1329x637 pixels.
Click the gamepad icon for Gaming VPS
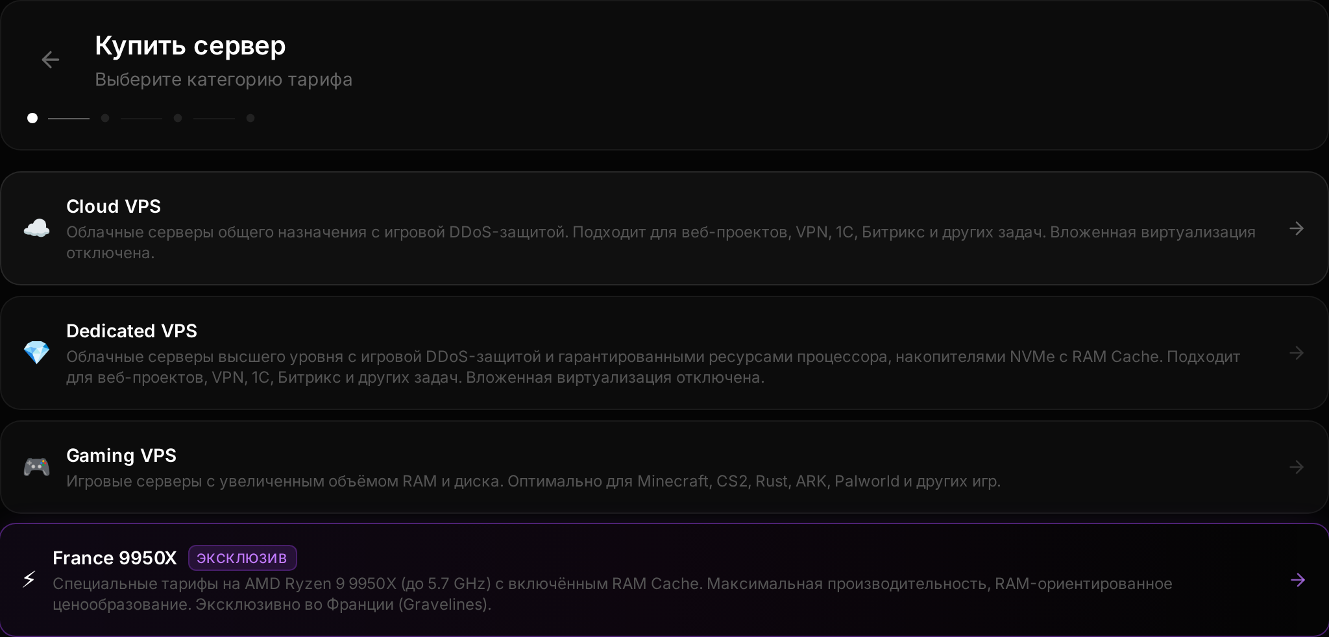36,467
